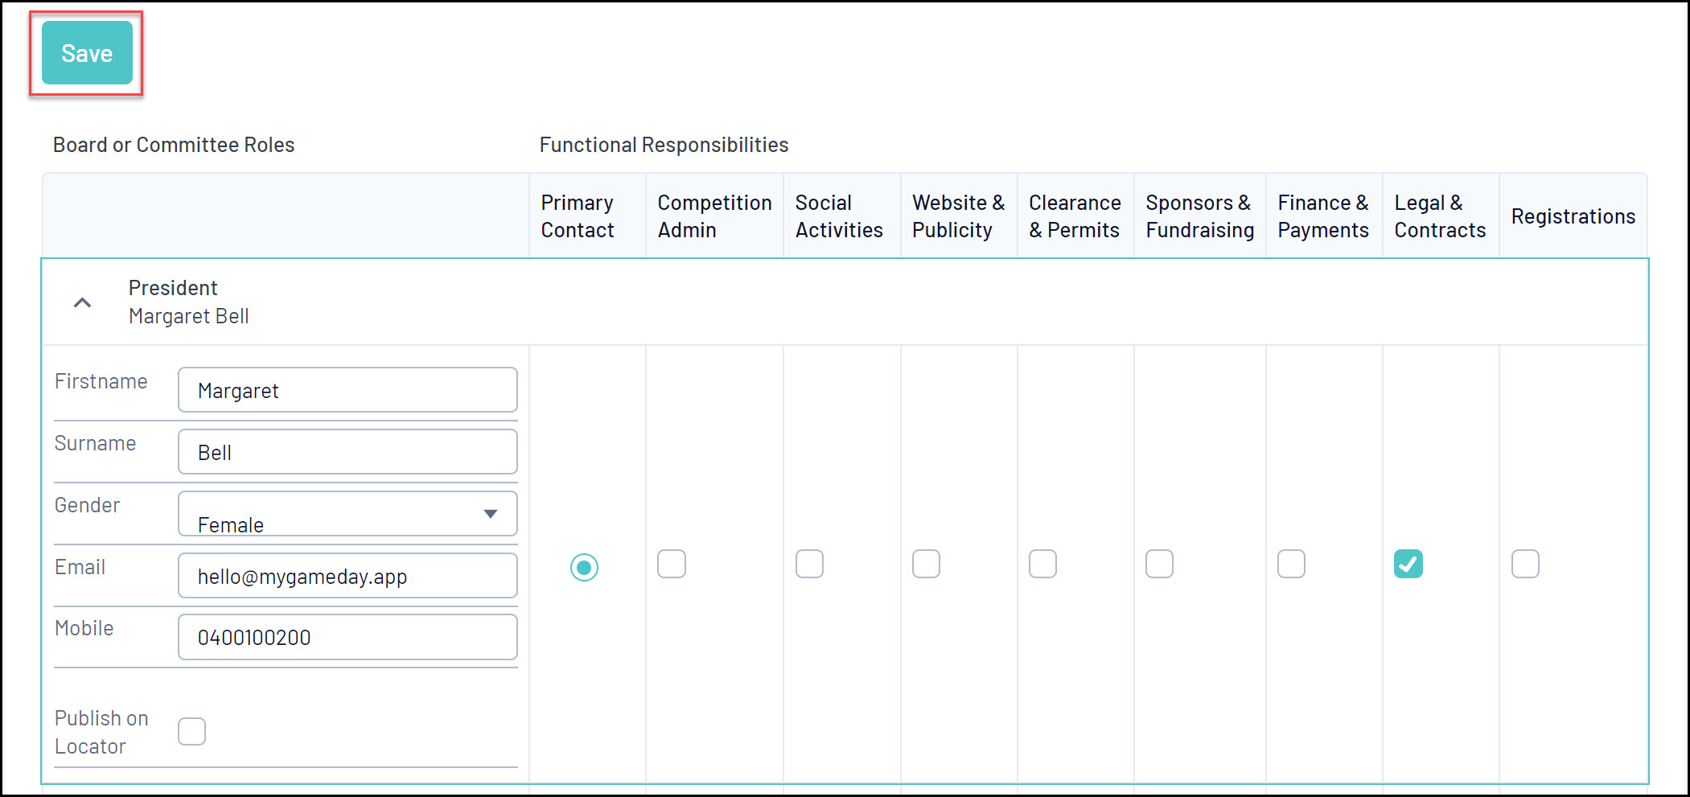The width and height of the screenshot is (1690, 797).
Task: Check the Competition Admin checkbox
Action: pyautogui.click(x=671, y=564)
